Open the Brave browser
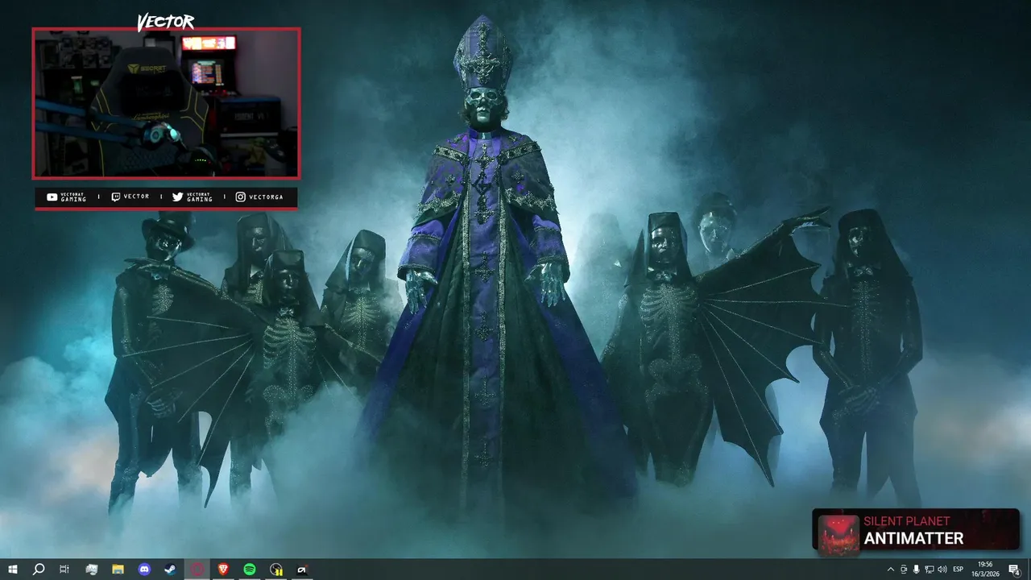The image size is (1031, 580). pyautogui.click(x=223, y=570)
